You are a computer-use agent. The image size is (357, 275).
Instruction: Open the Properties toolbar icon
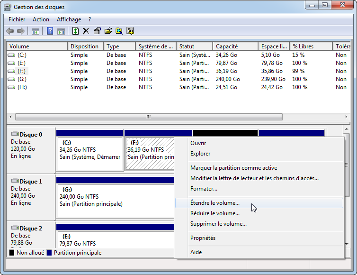[97, 31]
